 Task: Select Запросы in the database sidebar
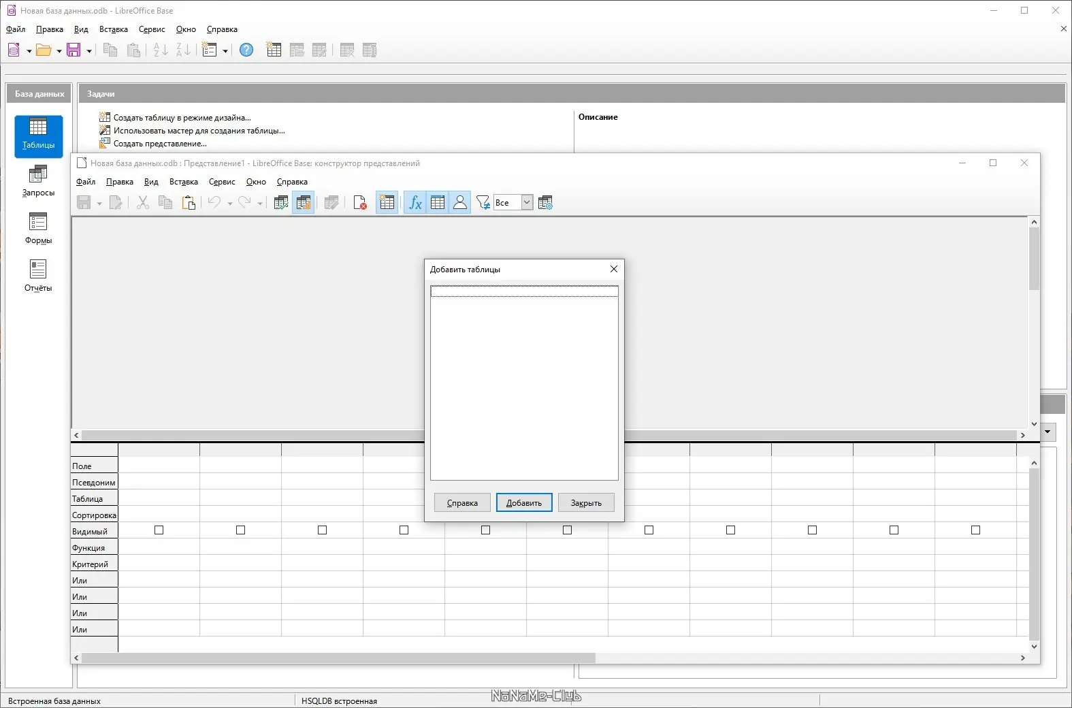coord(38,182)
